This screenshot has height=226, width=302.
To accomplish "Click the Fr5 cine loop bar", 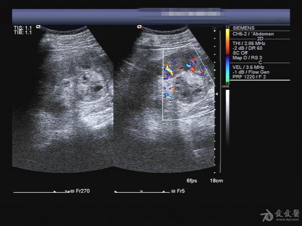I will (x=142, y=192).
